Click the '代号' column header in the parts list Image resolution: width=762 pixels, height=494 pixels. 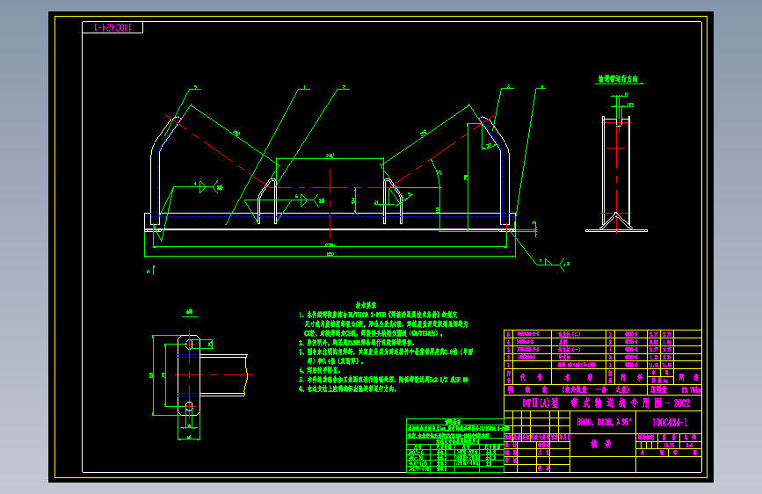coord(532,377)
